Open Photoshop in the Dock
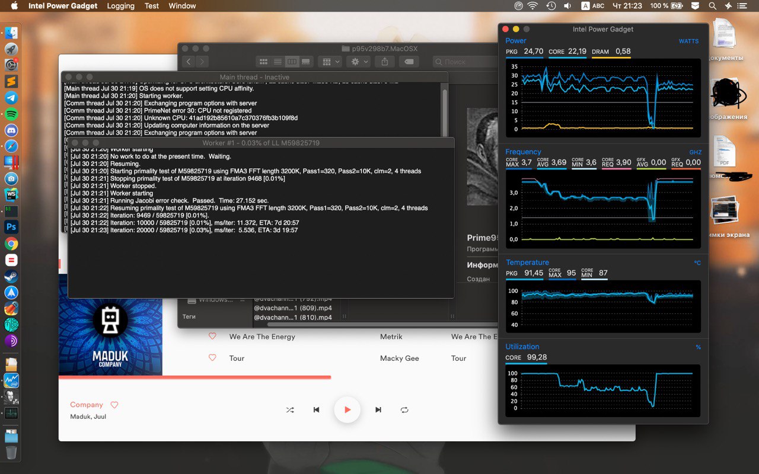The width and height of the screenshot is (759, 474). pos(11,227)
